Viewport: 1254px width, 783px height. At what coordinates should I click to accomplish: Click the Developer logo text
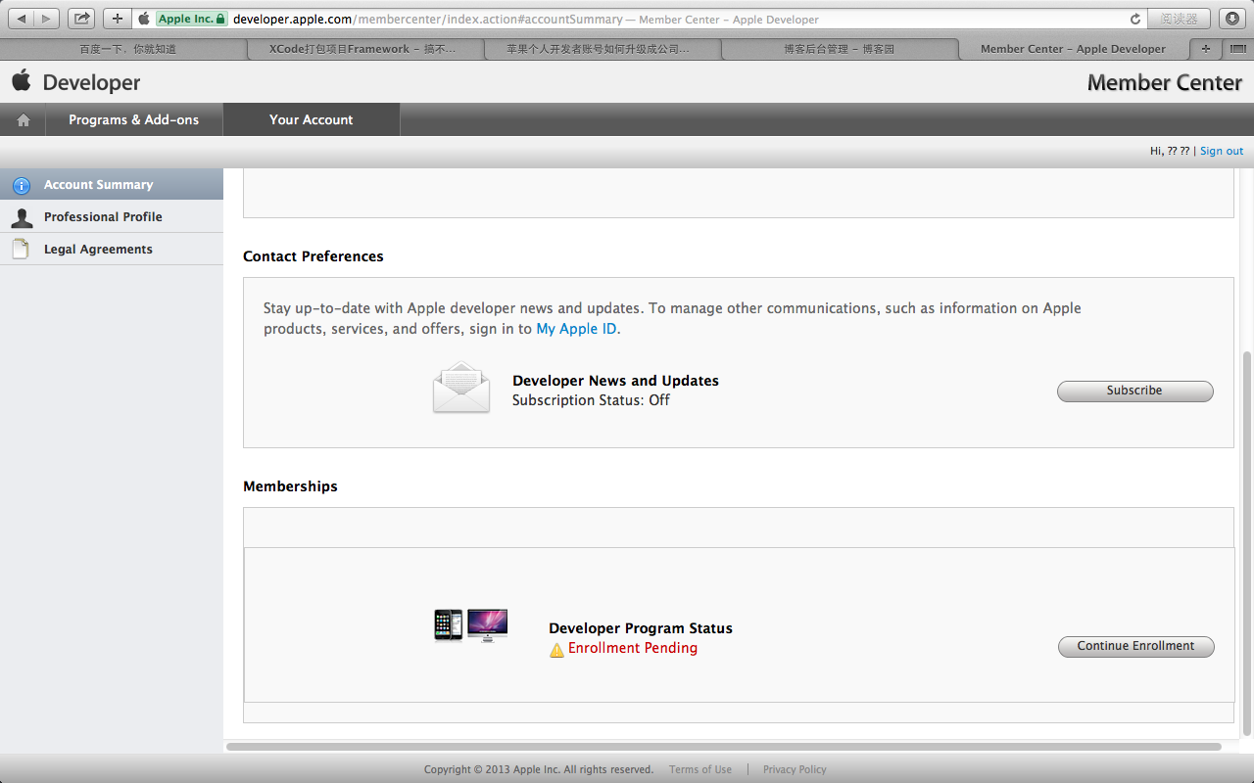(x=92, y=83)
